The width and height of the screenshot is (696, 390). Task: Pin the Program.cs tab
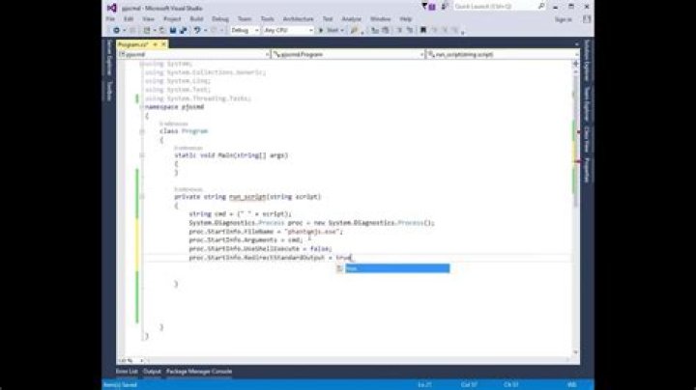click(x=156, y=44)
